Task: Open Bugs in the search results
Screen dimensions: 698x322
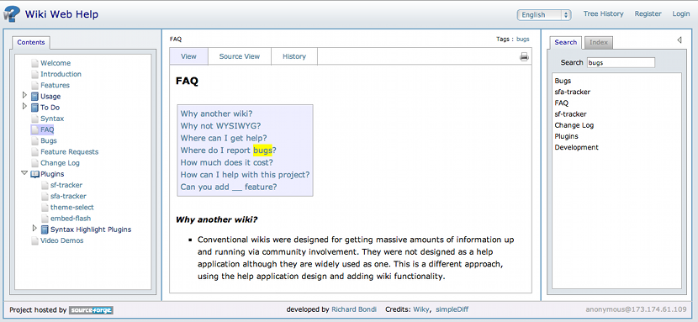Action: coord(563,81)
